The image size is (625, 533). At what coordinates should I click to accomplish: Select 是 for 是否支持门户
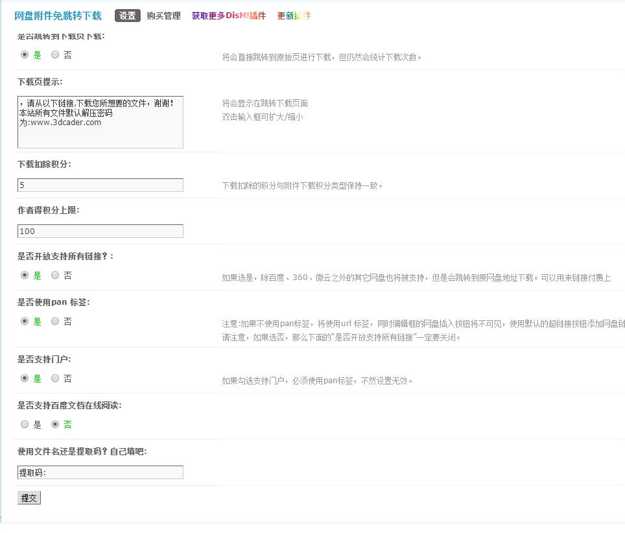(x=25, y=379)
